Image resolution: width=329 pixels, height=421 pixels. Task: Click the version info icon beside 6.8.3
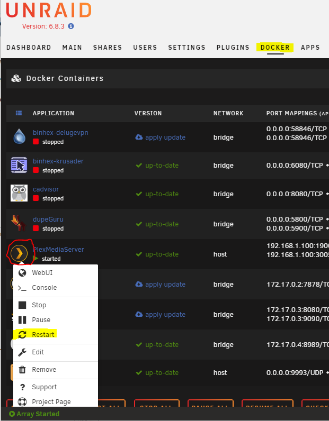[x=71, y=26]
